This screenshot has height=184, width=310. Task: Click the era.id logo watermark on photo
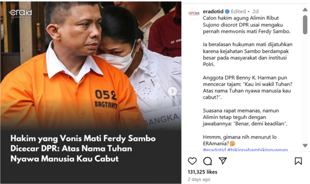20,13
